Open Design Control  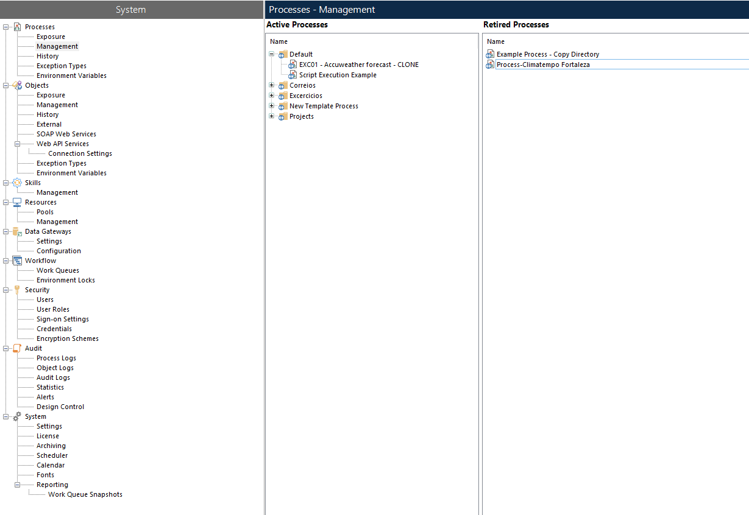tap(60, 407)
